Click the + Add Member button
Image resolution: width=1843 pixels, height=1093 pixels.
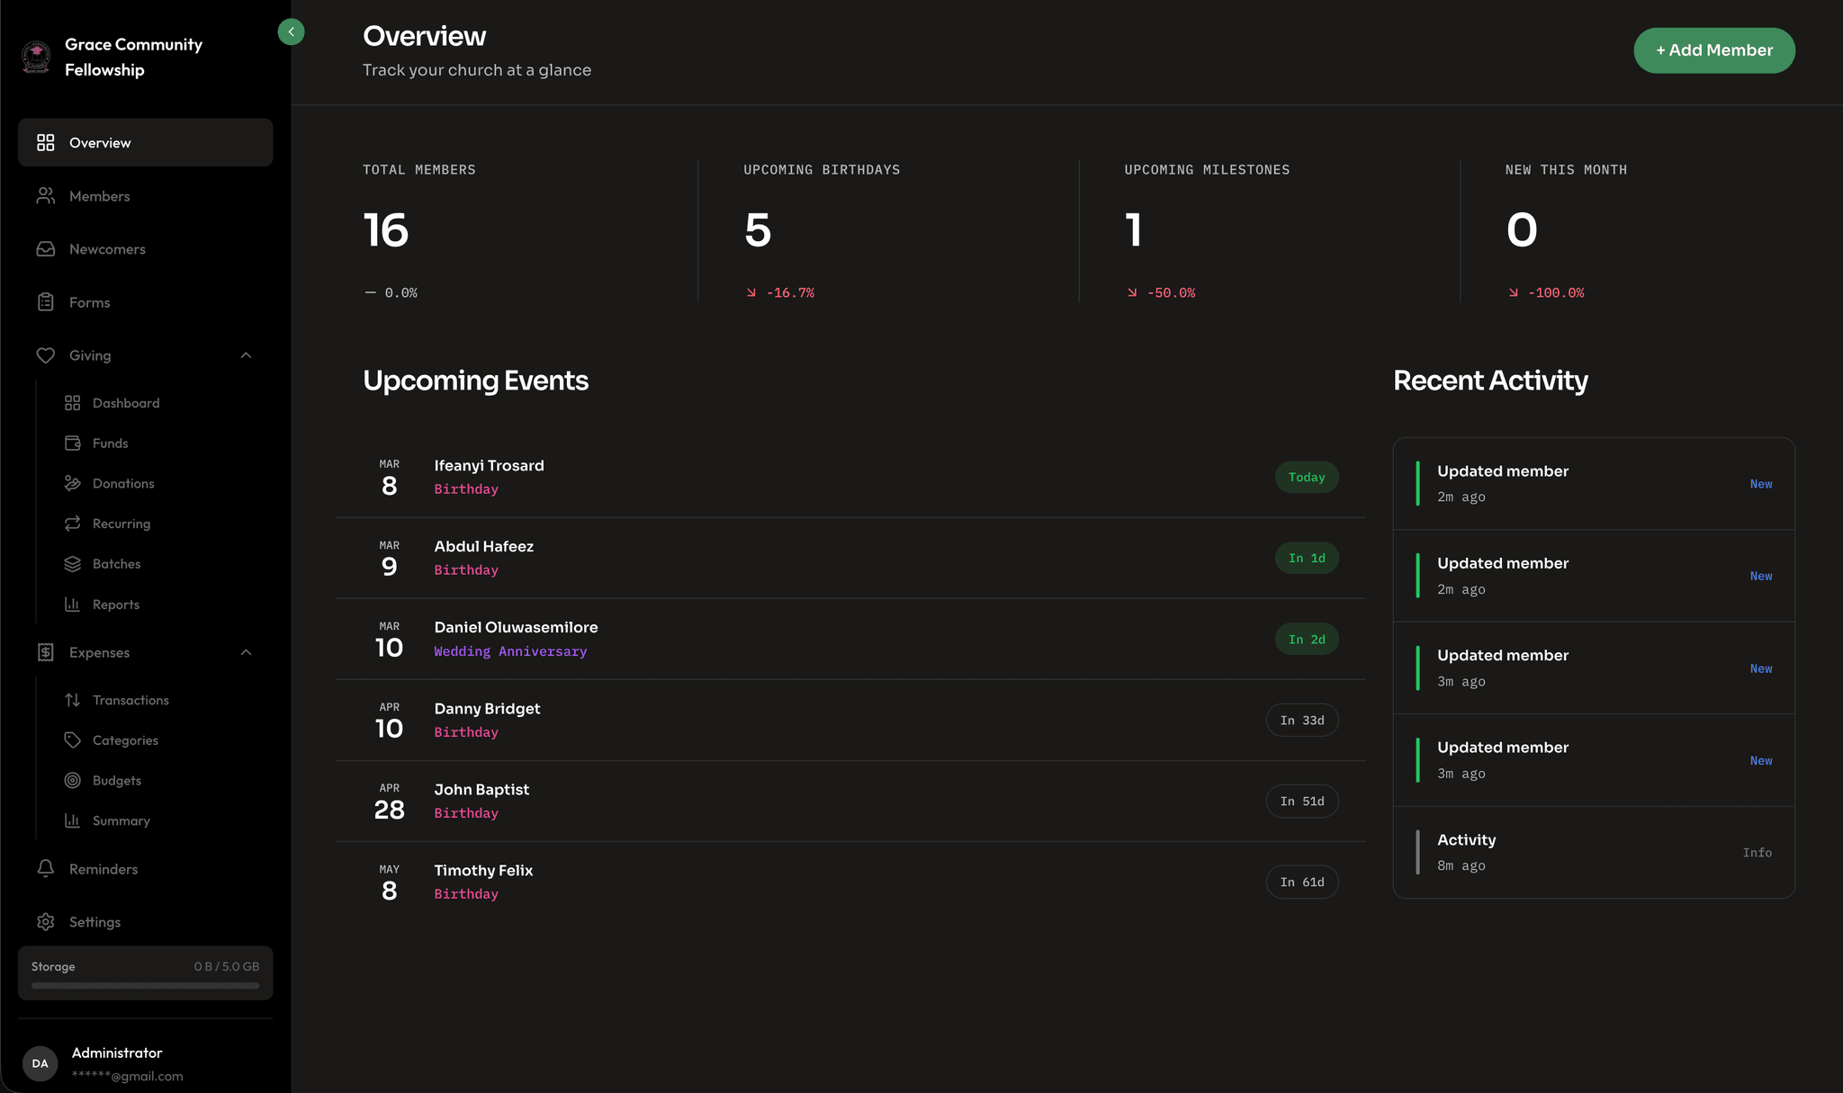(1713, 50)
